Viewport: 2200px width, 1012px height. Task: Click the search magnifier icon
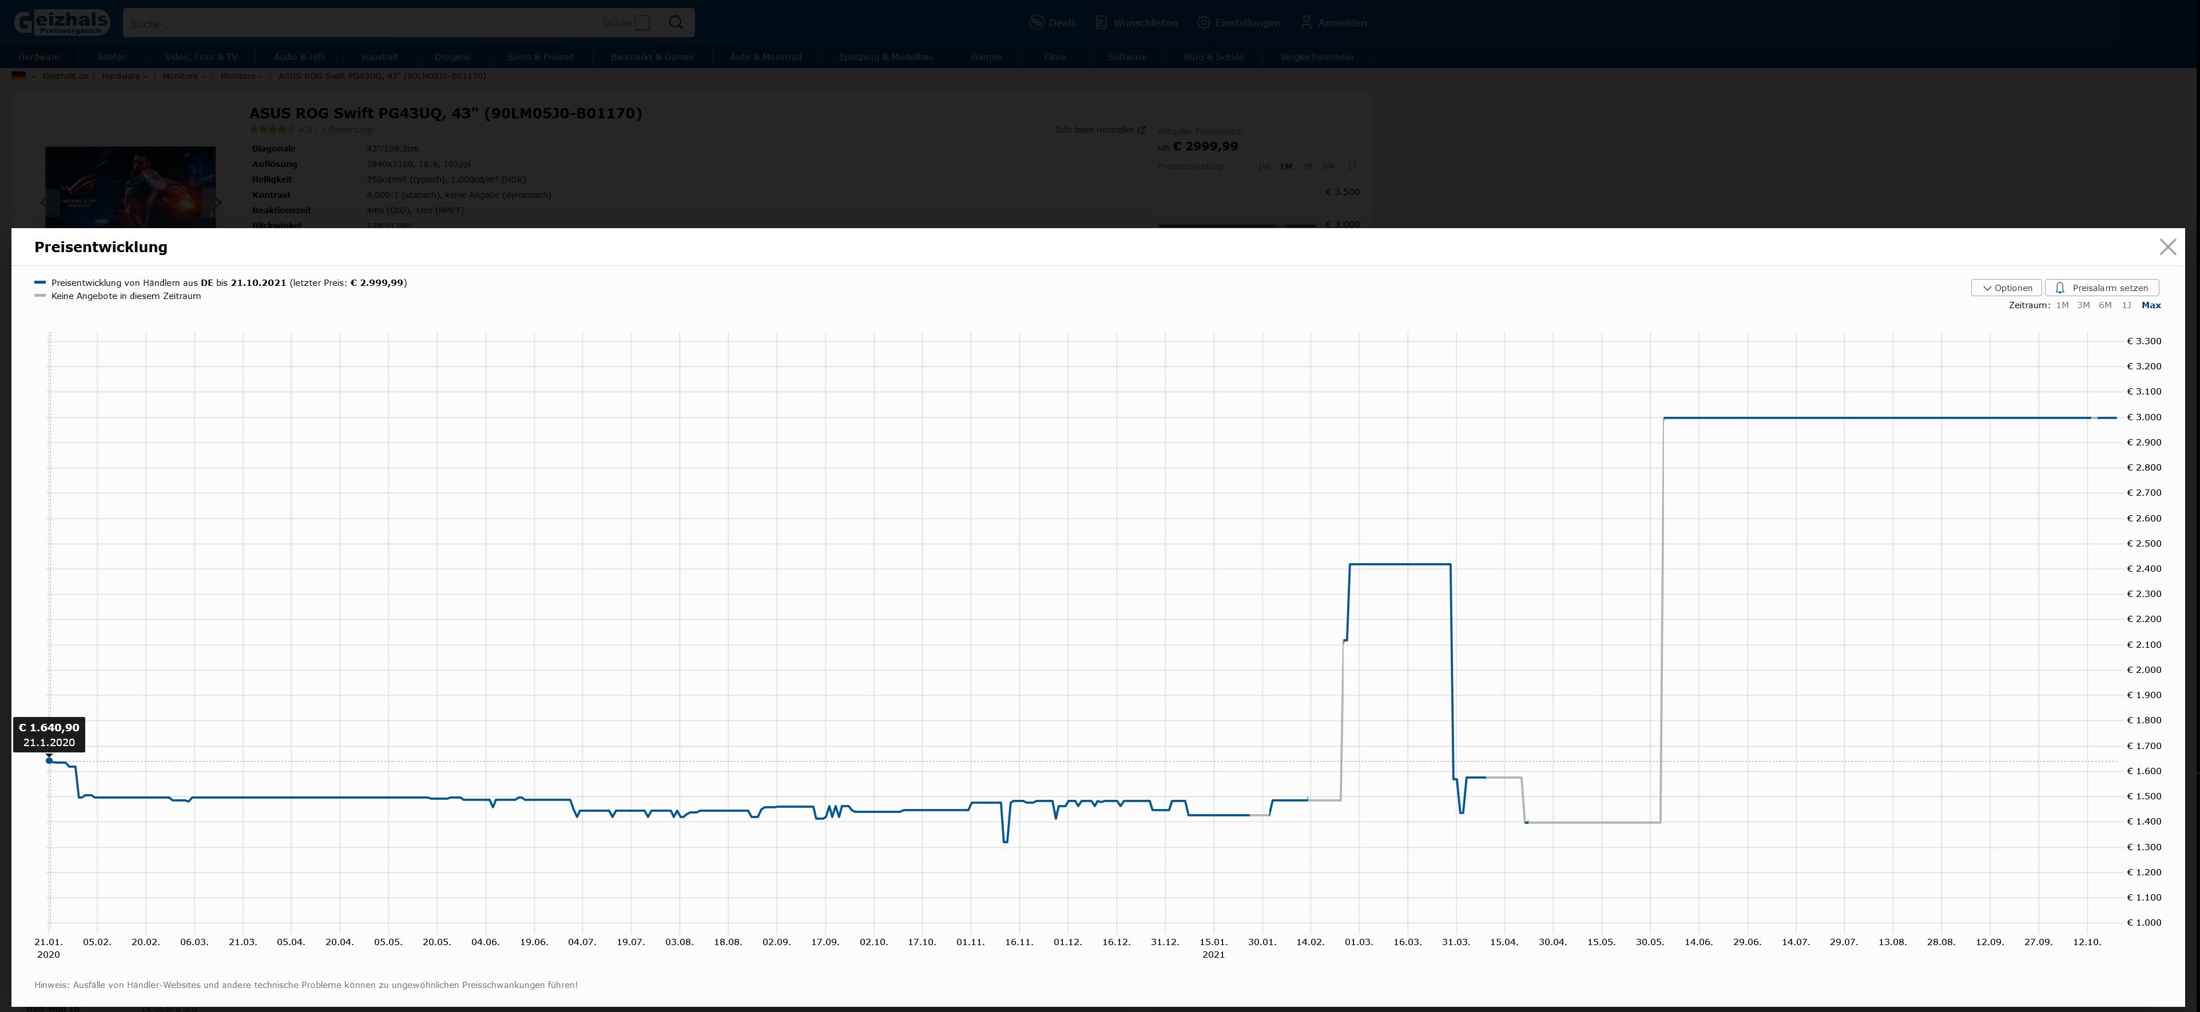[676, 23]
